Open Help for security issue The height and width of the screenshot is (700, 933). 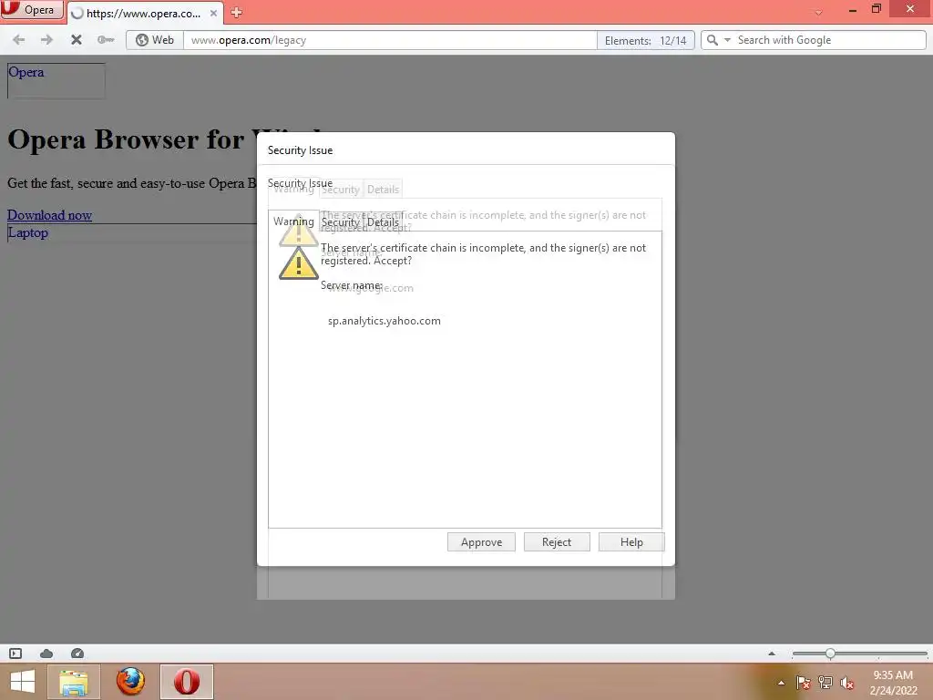tap(631, 542)
